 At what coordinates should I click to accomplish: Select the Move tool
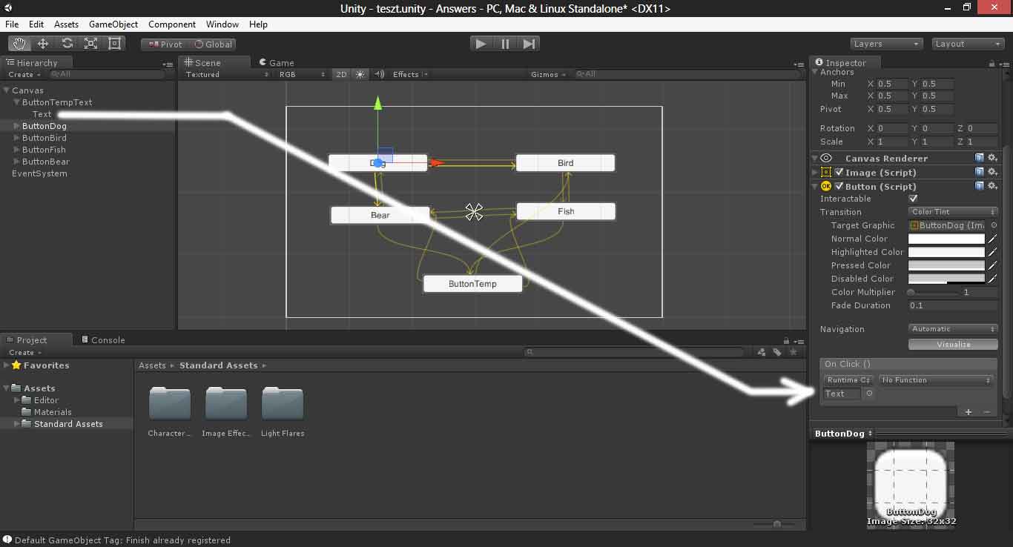coord(43,44)
